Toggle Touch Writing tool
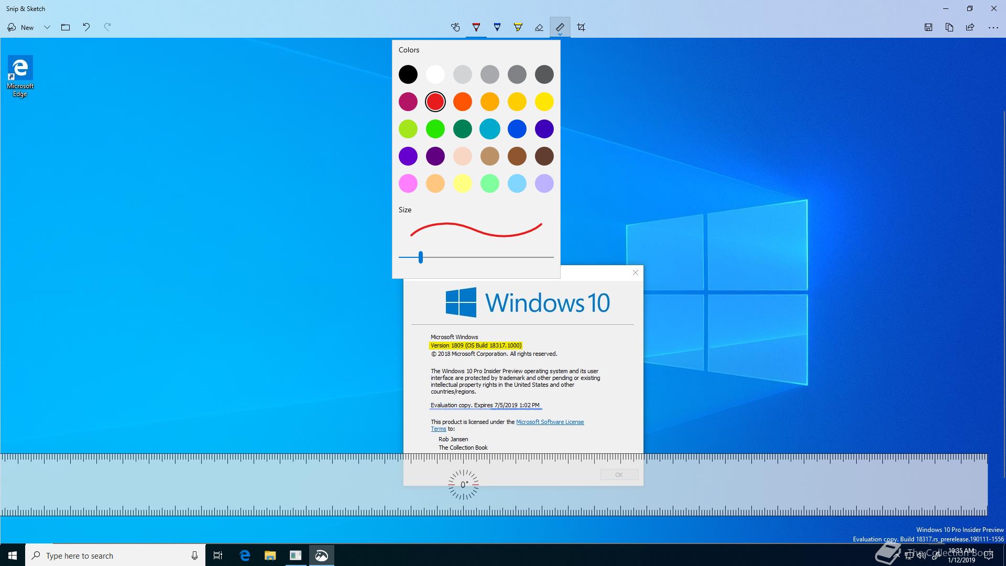 (x=455, y=27)
